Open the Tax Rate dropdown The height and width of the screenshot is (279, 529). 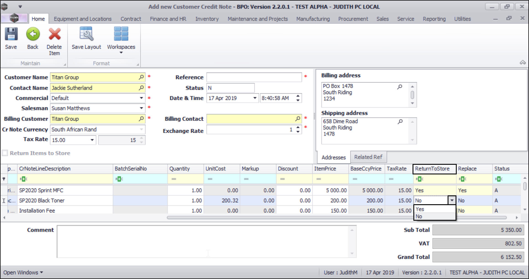point(92,140)
